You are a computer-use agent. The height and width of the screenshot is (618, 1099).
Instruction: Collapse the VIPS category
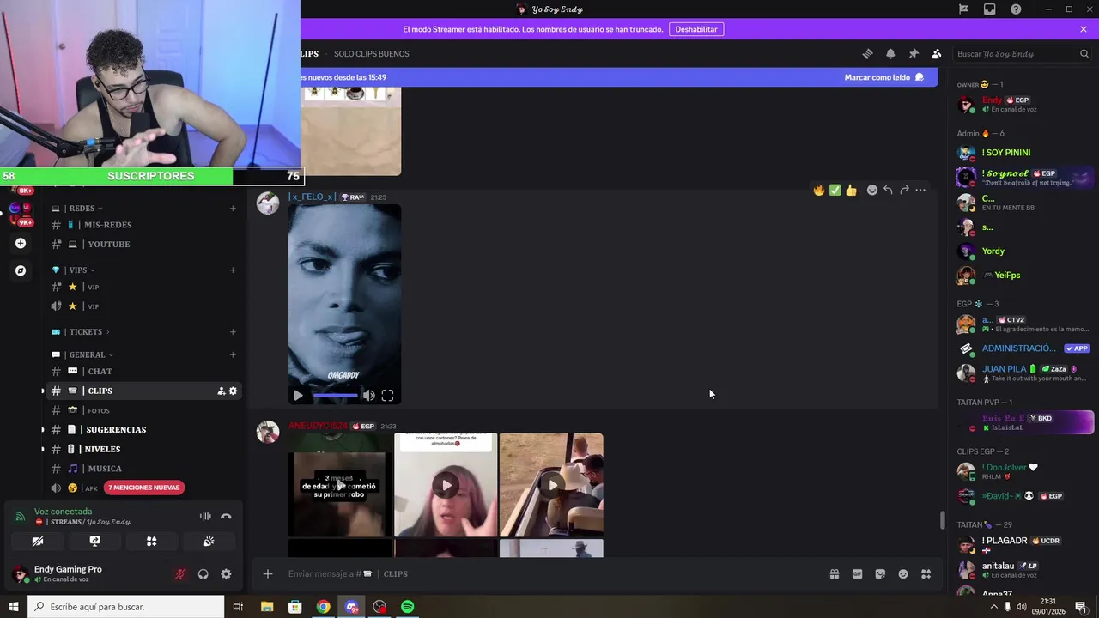click(80, 270)
